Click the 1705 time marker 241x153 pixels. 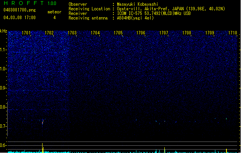[x=118, y=33]
